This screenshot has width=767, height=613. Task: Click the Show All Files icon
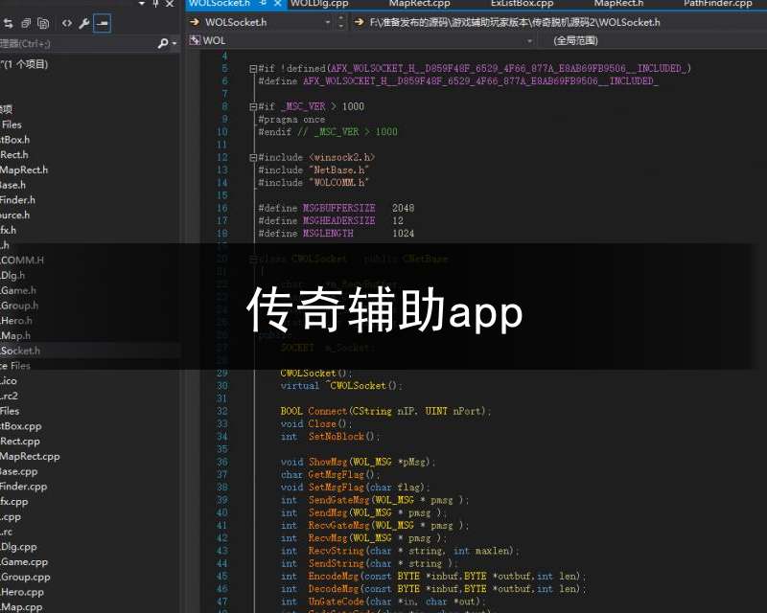click(x=43, y=23)
